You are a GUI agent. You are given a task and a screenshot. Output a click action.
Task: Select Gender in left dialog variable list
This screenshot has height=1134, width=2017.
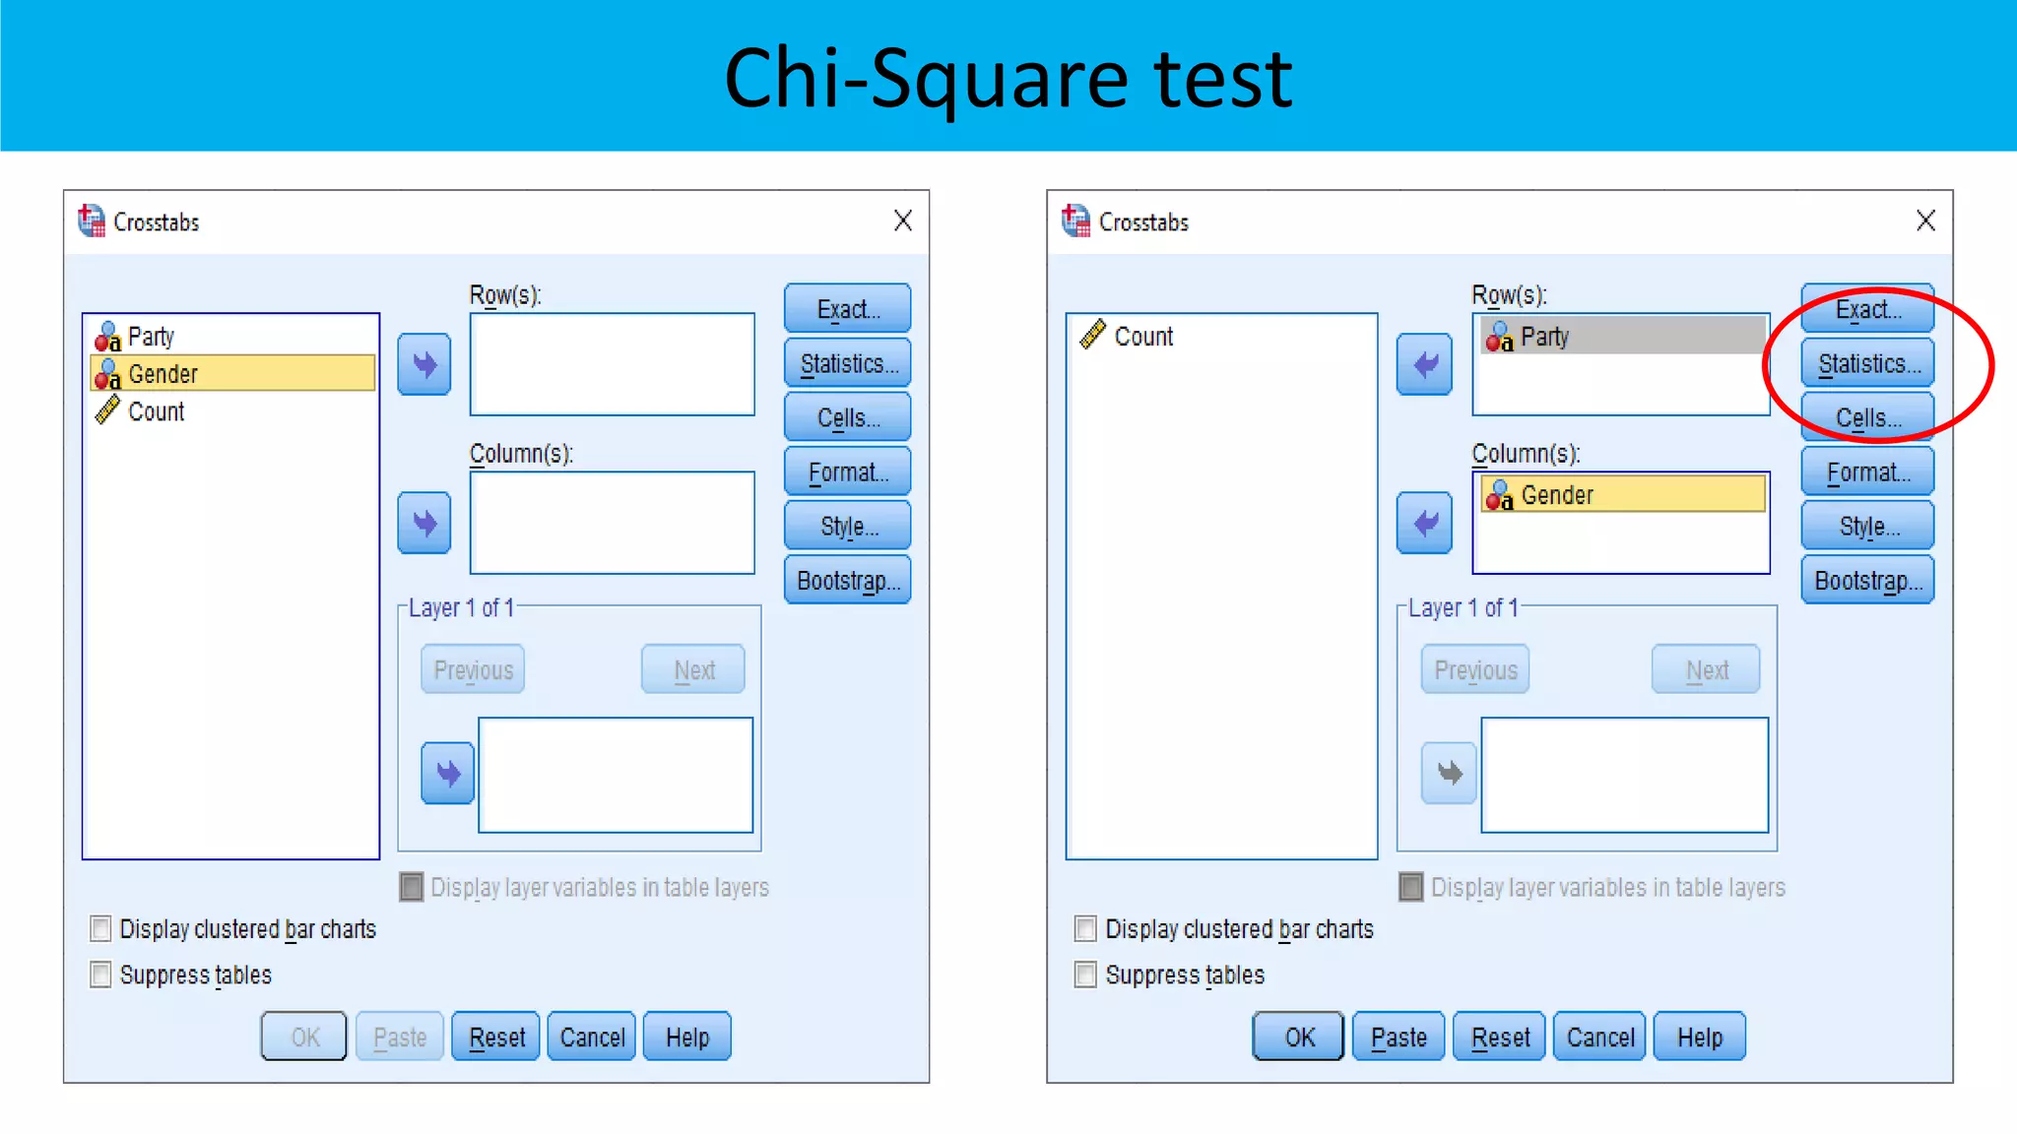click(232, 374)
